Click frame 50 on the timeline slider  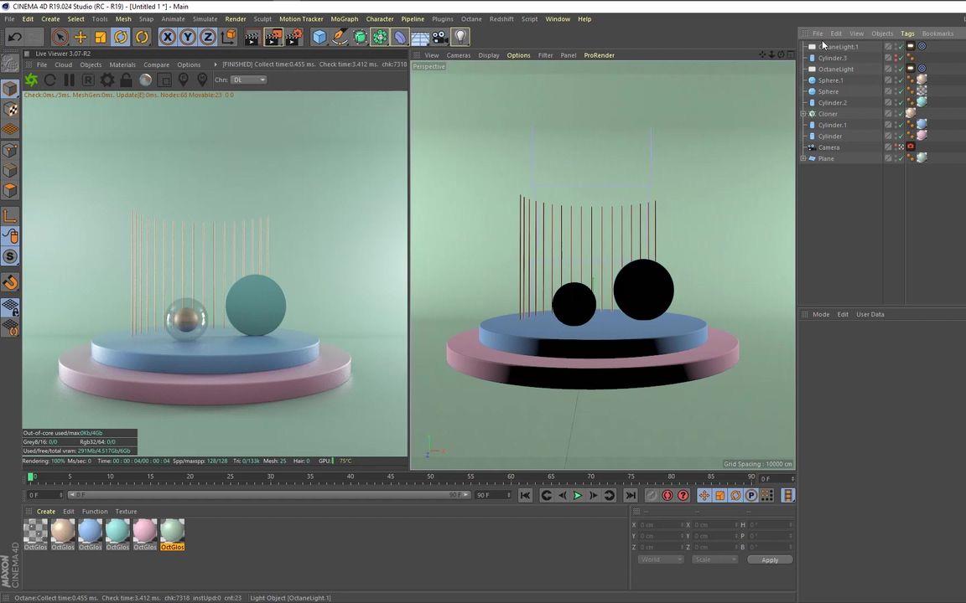click(x=430, y=479)
